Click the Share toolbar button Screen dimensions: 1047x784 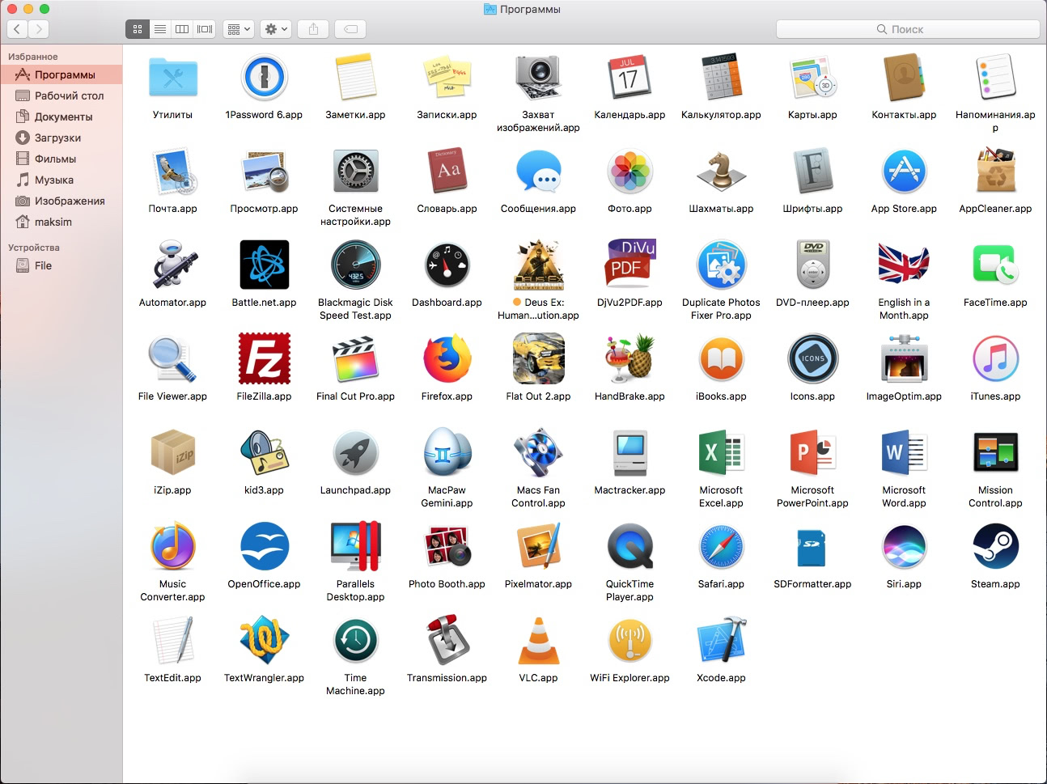click(x=314, y=29)
